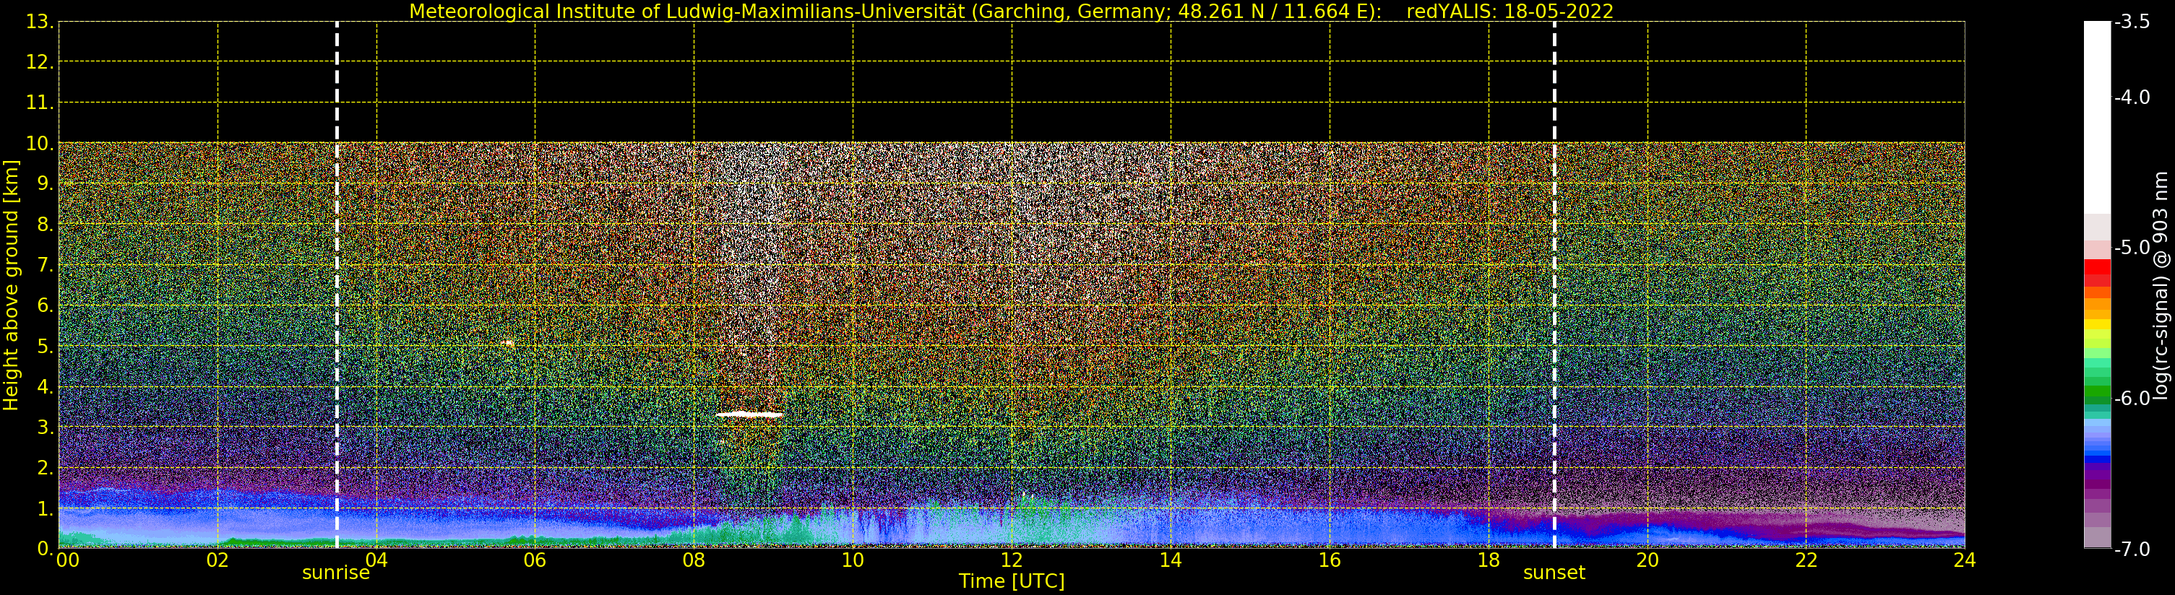Click the height axis tick '2.'

click(46, 469)
